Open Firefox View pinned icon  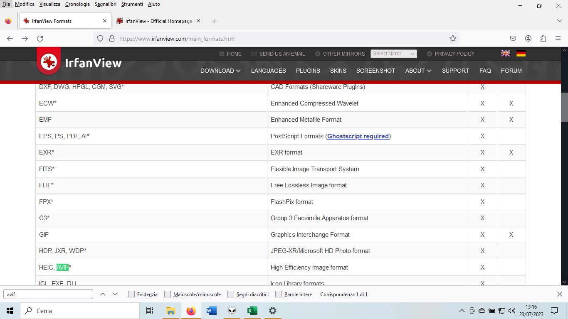click(x=8, y=21)
